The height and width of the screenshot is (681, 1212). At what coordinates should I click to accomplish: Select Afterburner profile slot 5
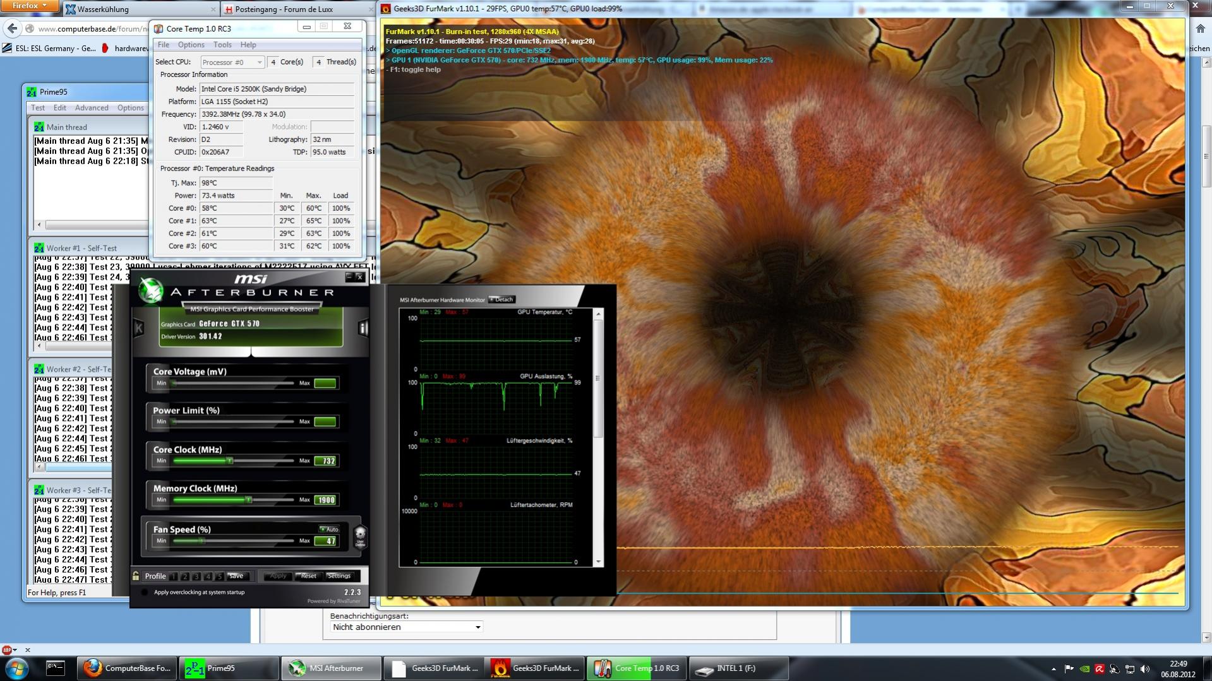tap(219, 576)
